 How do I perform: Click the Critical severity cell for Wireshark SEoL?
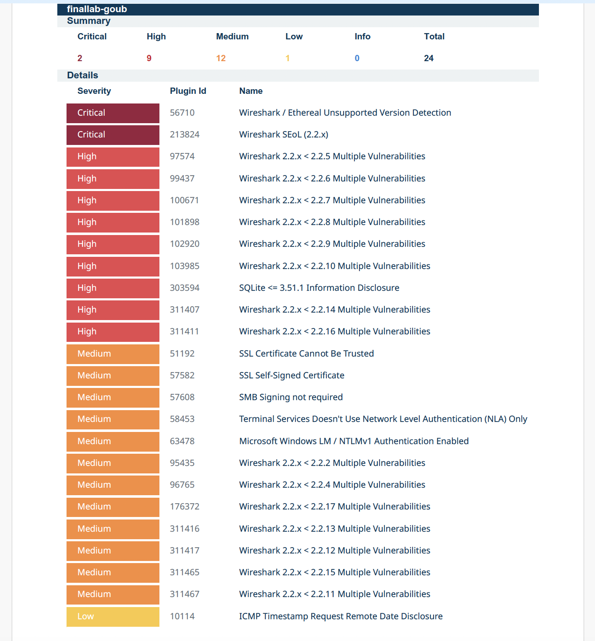[x=113, y=135]
